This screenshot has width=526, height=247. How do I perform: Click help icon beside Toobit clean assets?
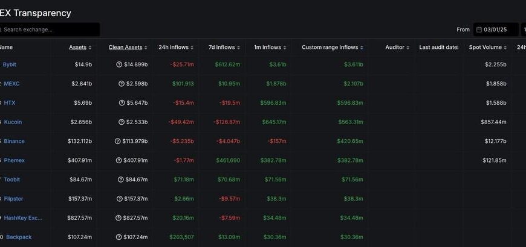point(121,180)
